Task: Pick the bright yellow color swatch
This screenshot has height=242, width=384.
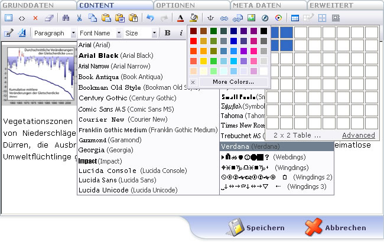Action: click(x=203, y=61)
